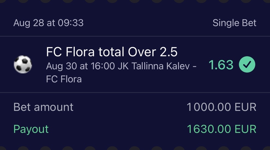The height and width of the screenshot is (150, 270).
Task: Open the FC Flora total Over 2.5 selection
Action: tap(112, 52)
